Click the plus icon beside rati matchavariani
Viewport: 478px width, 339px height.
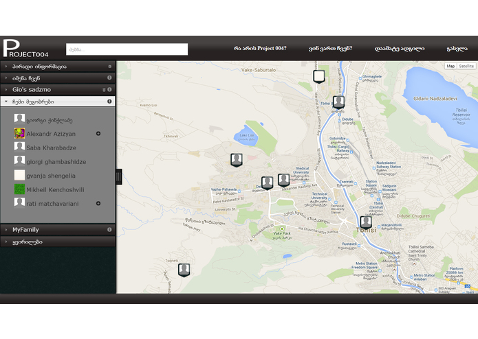click(98, 203)
